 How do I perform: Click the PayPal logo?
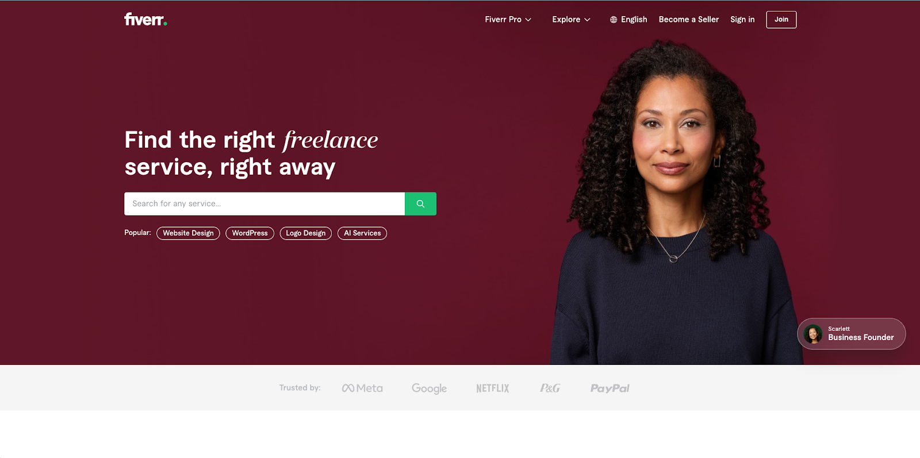pos(609,388)
